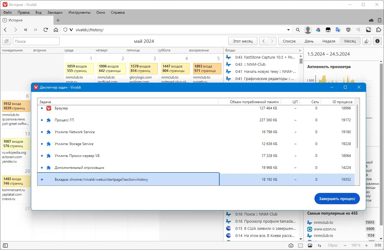Click the Завершить процесс button
Viewport: 384px width, 250px height.
click(337, 199)
